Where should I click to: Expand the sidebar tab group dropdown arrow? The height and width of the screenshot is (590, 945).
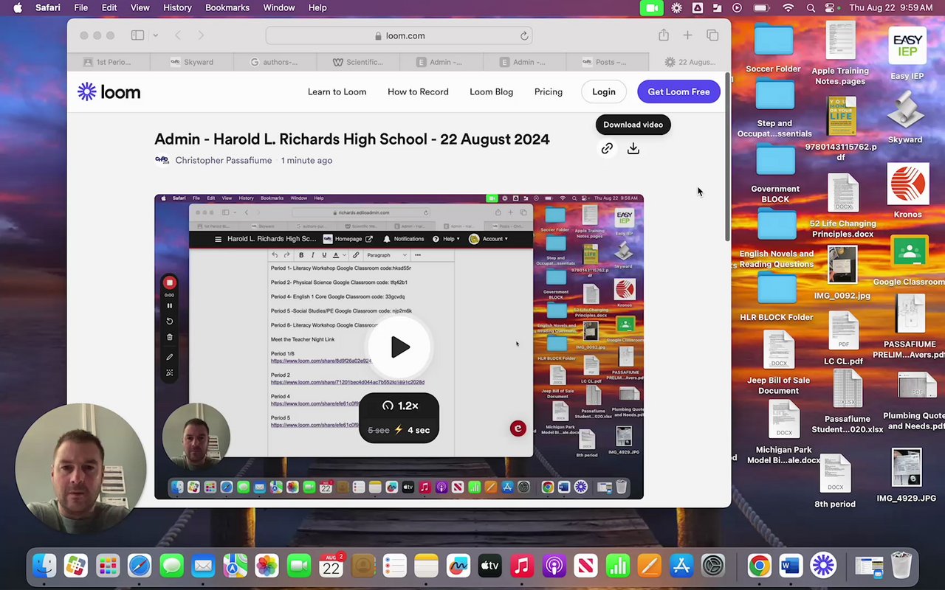(x=155, y=35)
